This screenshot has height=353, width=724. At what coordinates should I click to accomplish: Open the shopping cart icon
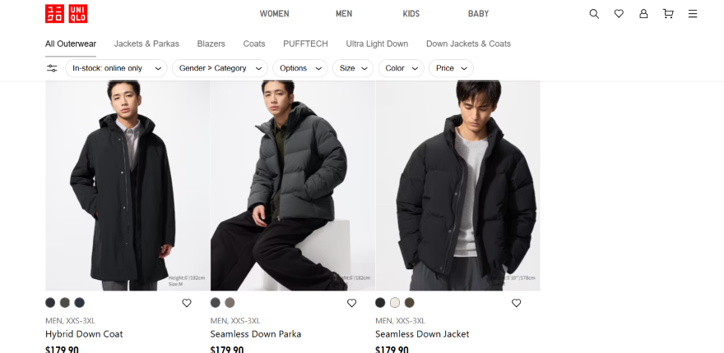pyautogui.click(x=668, y=14)
